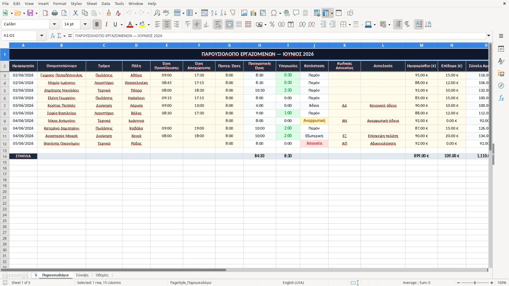Click the Format as Percent icon
509x286 pixels.
pos(272,25)
